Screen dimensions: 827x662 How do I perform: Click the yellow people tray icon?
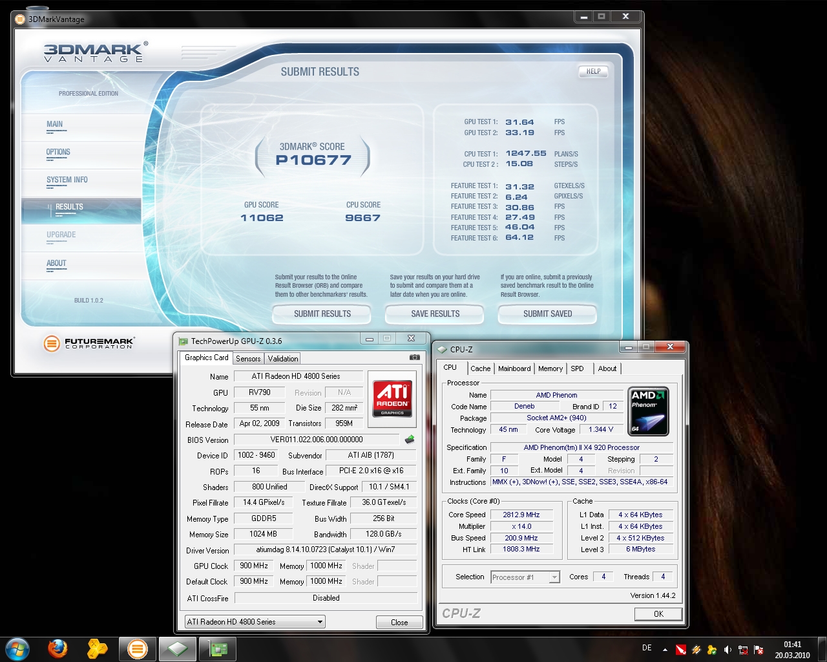712,650
